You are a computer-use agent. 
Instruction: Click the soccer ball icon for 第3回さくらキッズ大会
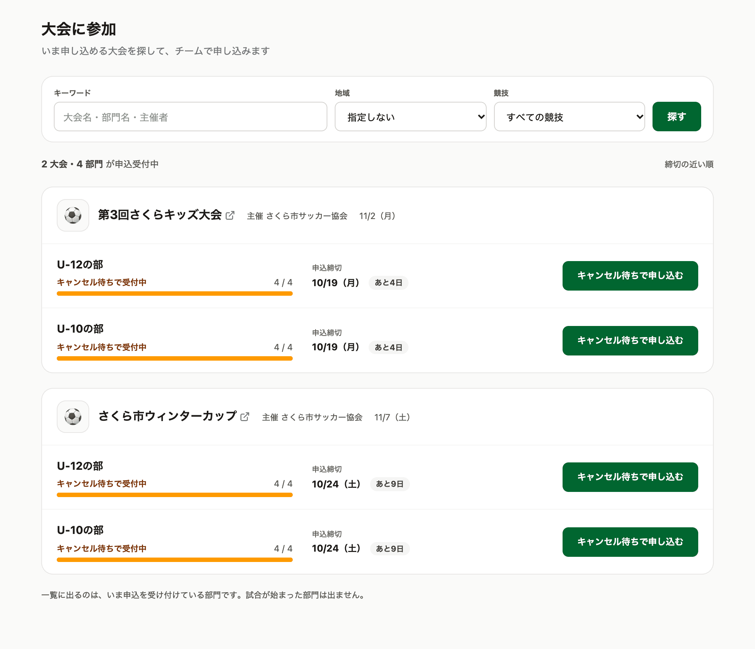pyautogui.click(x=73, y=215)
